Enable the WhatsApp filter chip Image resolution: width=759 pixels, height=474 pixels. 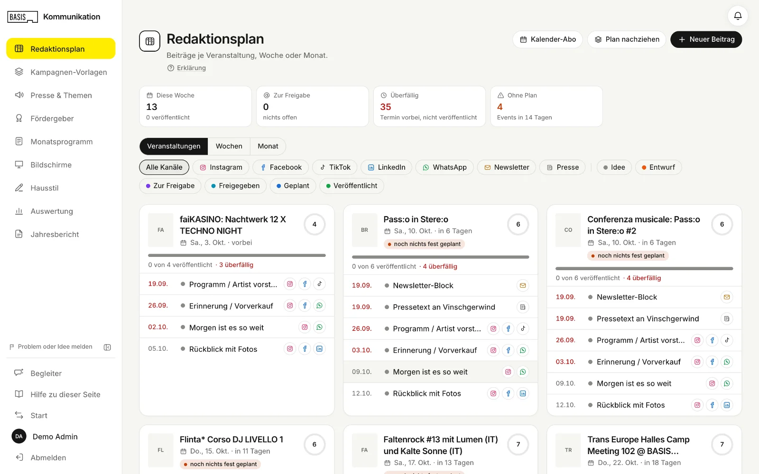[444, 167]
